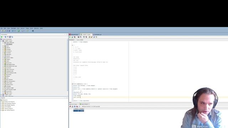Expand the Materialized Views tree node
This screenshot has height=128, width=228.
pyautogui.click(x=3, y=64)
